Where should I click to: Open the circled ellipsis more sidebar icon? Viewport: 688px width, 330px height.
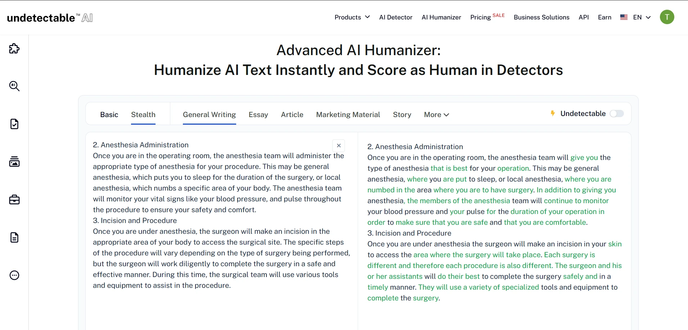coord(14,275)
